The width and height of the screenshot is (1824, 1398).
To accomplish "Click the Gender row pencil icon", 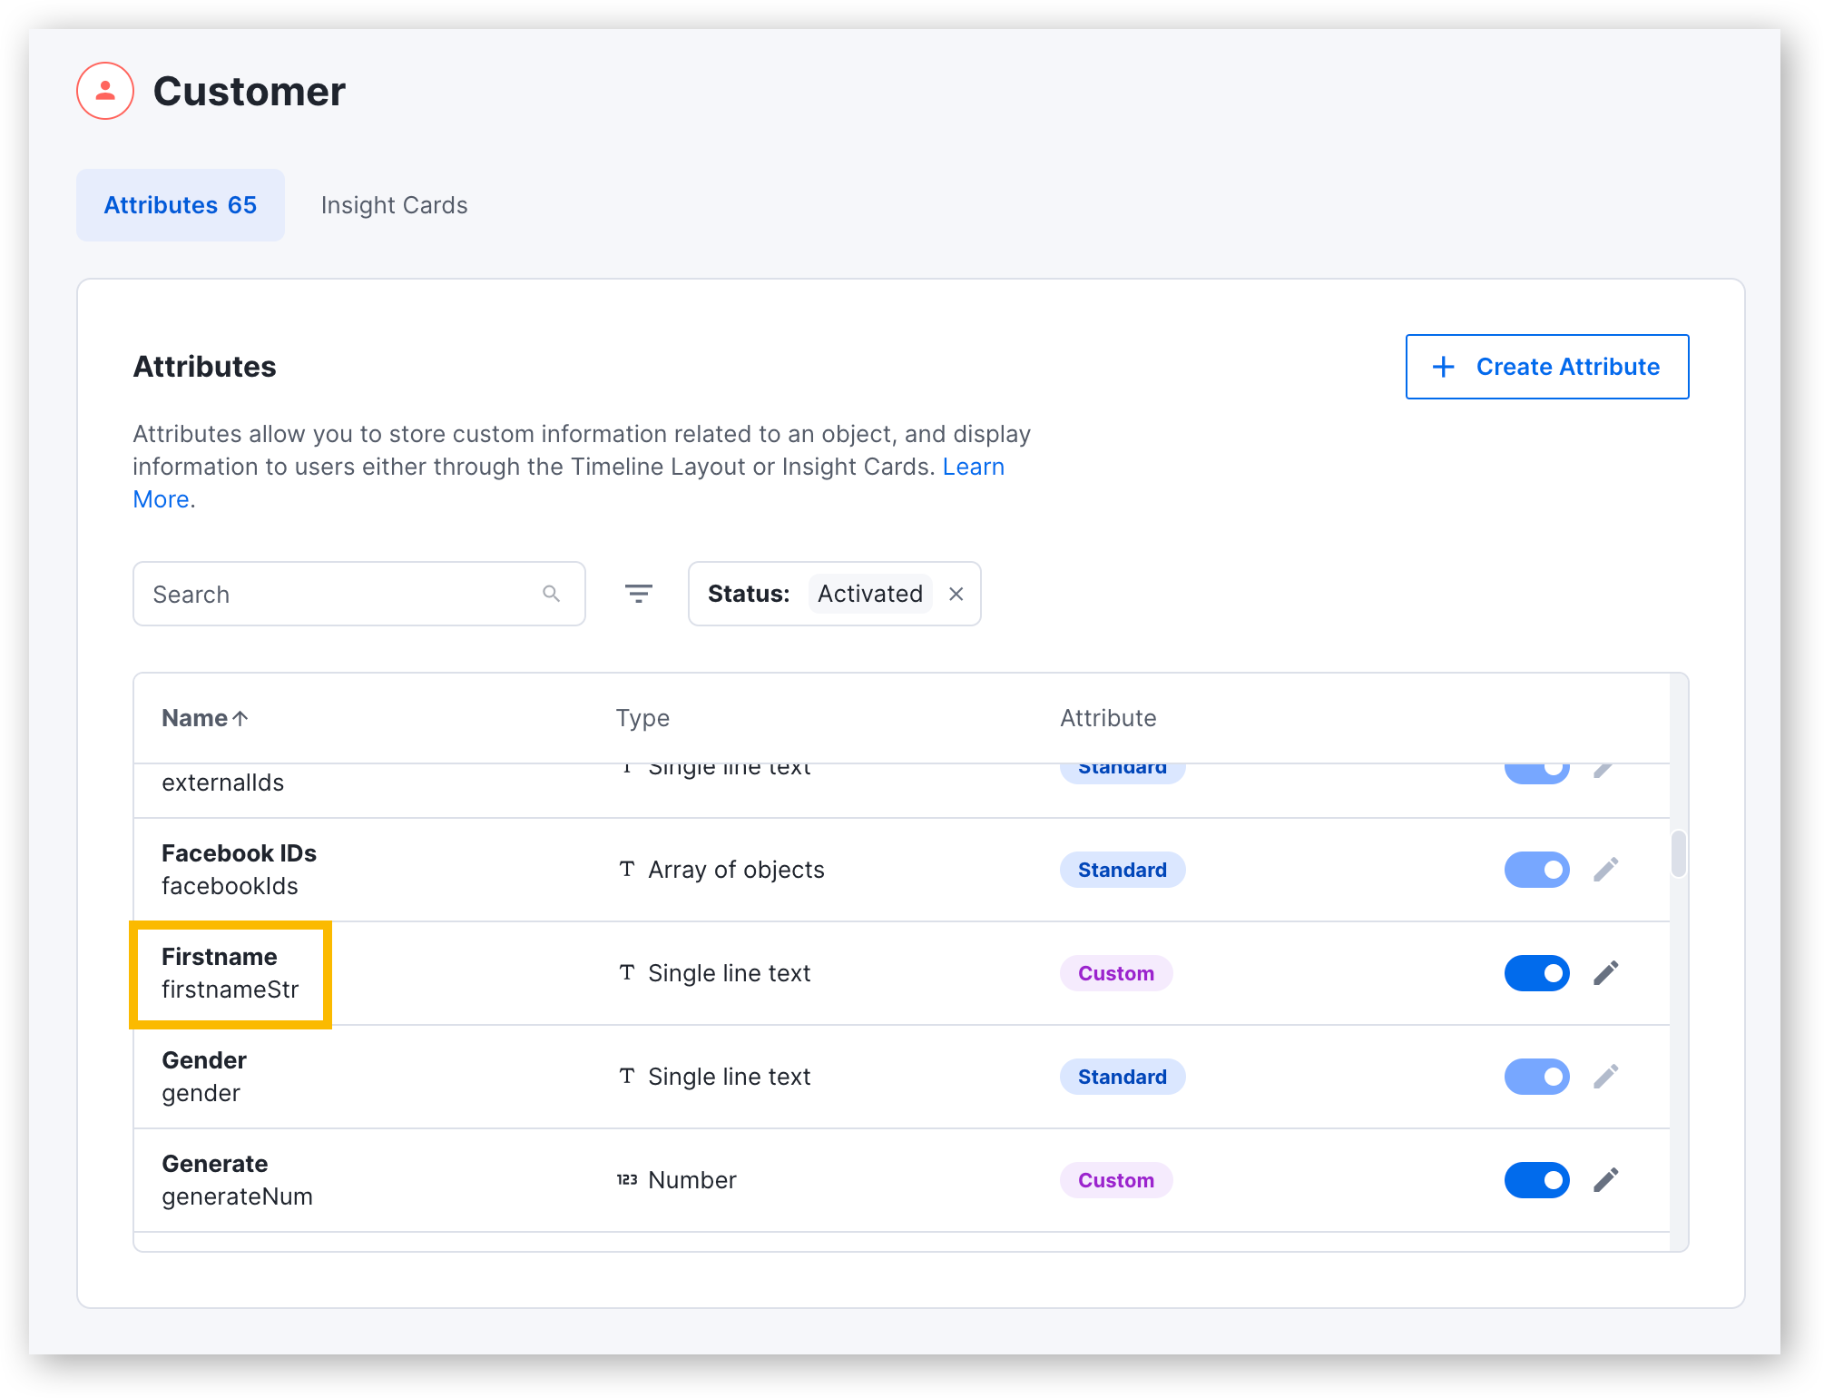I will pos(1605,1077).
